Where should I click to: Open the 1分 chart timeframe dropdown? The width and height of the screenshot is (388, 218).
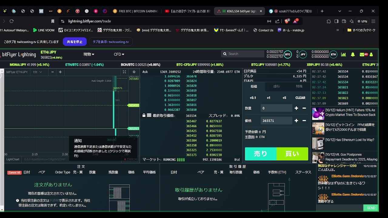[x=37, y=72]
